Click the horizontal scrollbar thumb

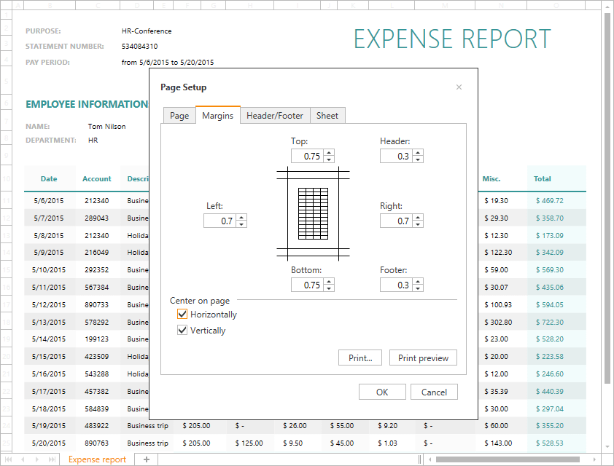point(507,459)
